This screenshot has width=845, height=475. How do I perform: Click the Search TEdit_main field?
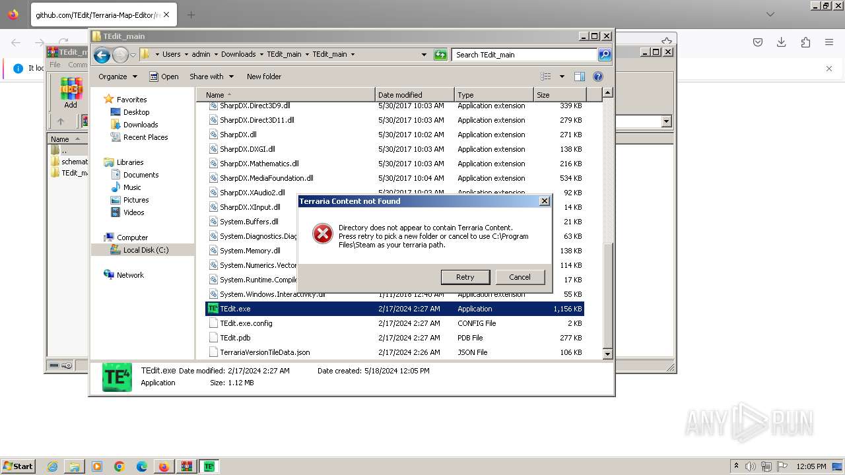525,55
